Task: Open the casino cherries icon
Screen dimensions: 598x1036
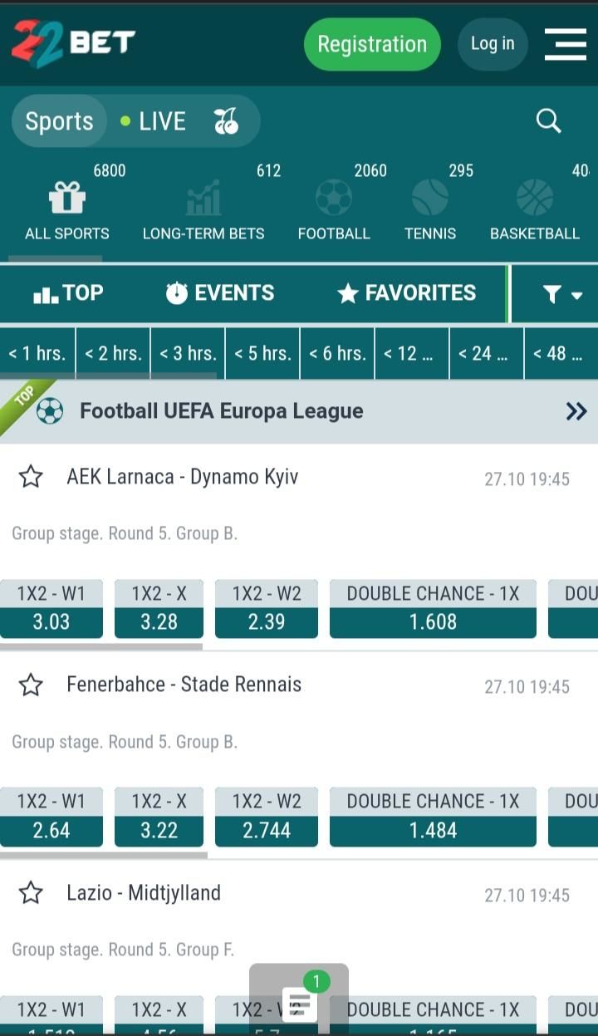Action: [x=226, y=121]
